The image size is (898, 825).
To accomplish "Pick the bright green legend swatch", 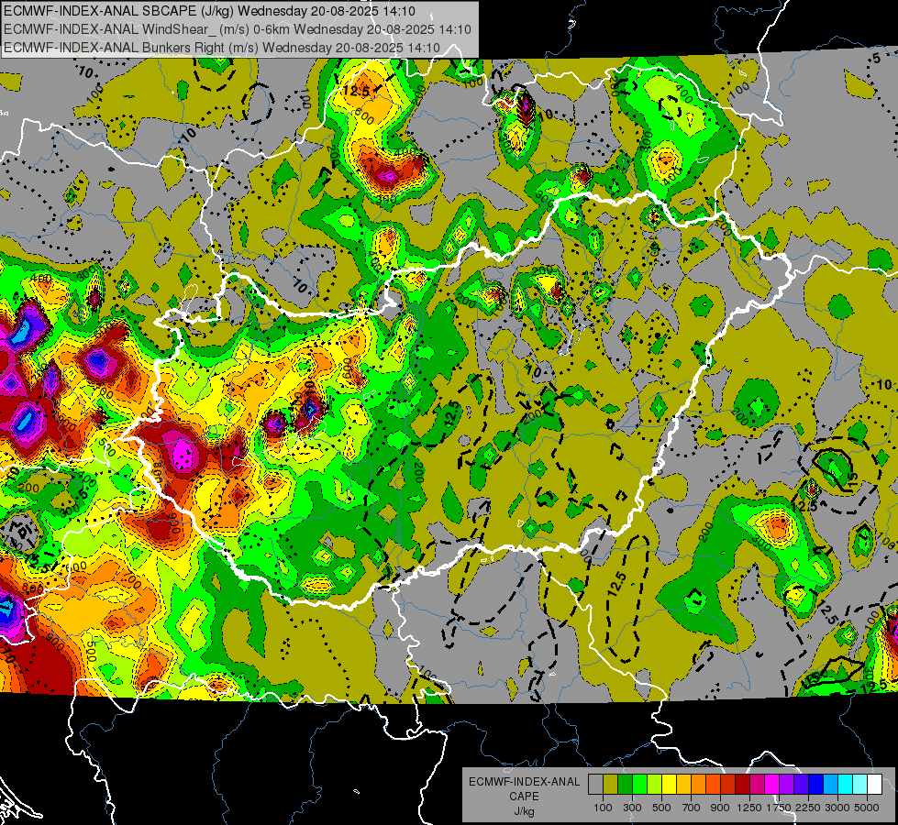I will (x=639, y=784).
